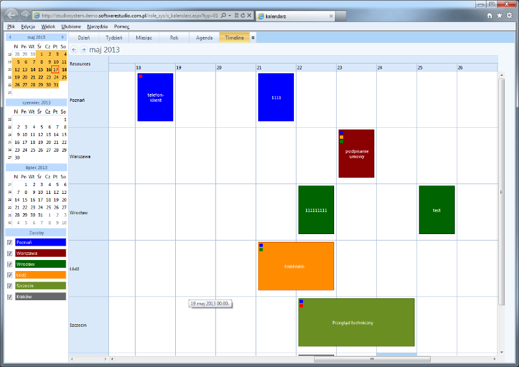This screenshot has width=519, height=367.
Task: Select day 30 in czerwiec 2013 mini calendar
Action: tap(18, 158)
